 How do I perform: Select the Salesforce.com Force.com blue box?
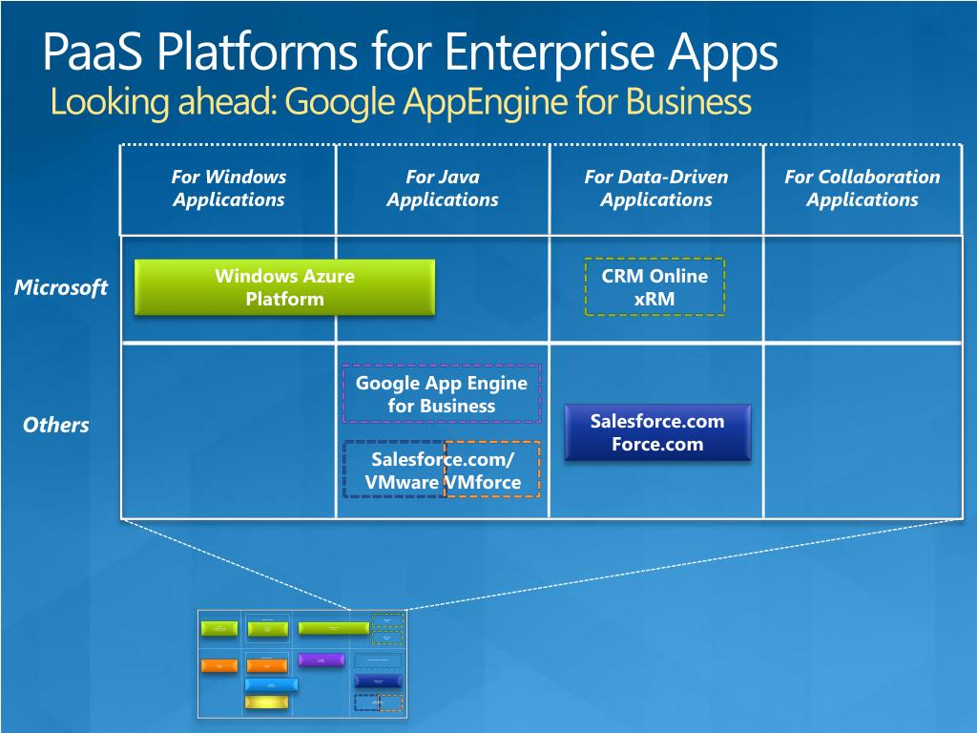point(657,432)
